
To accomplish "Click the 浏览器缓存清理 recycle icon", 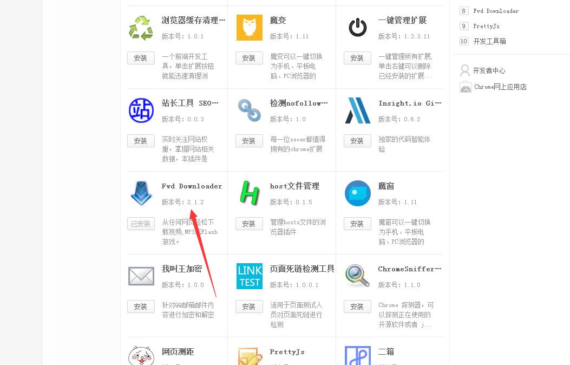I will (x=141, y=27).
